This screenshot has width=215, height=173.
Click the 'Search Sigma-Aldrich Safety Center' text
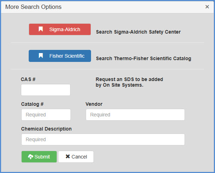coord(138,32)
